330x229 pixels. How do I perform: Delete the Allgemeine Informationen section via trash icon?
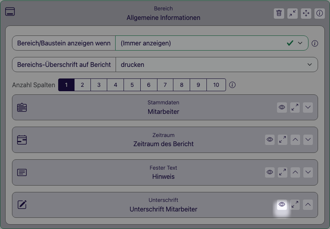[279, 14]
